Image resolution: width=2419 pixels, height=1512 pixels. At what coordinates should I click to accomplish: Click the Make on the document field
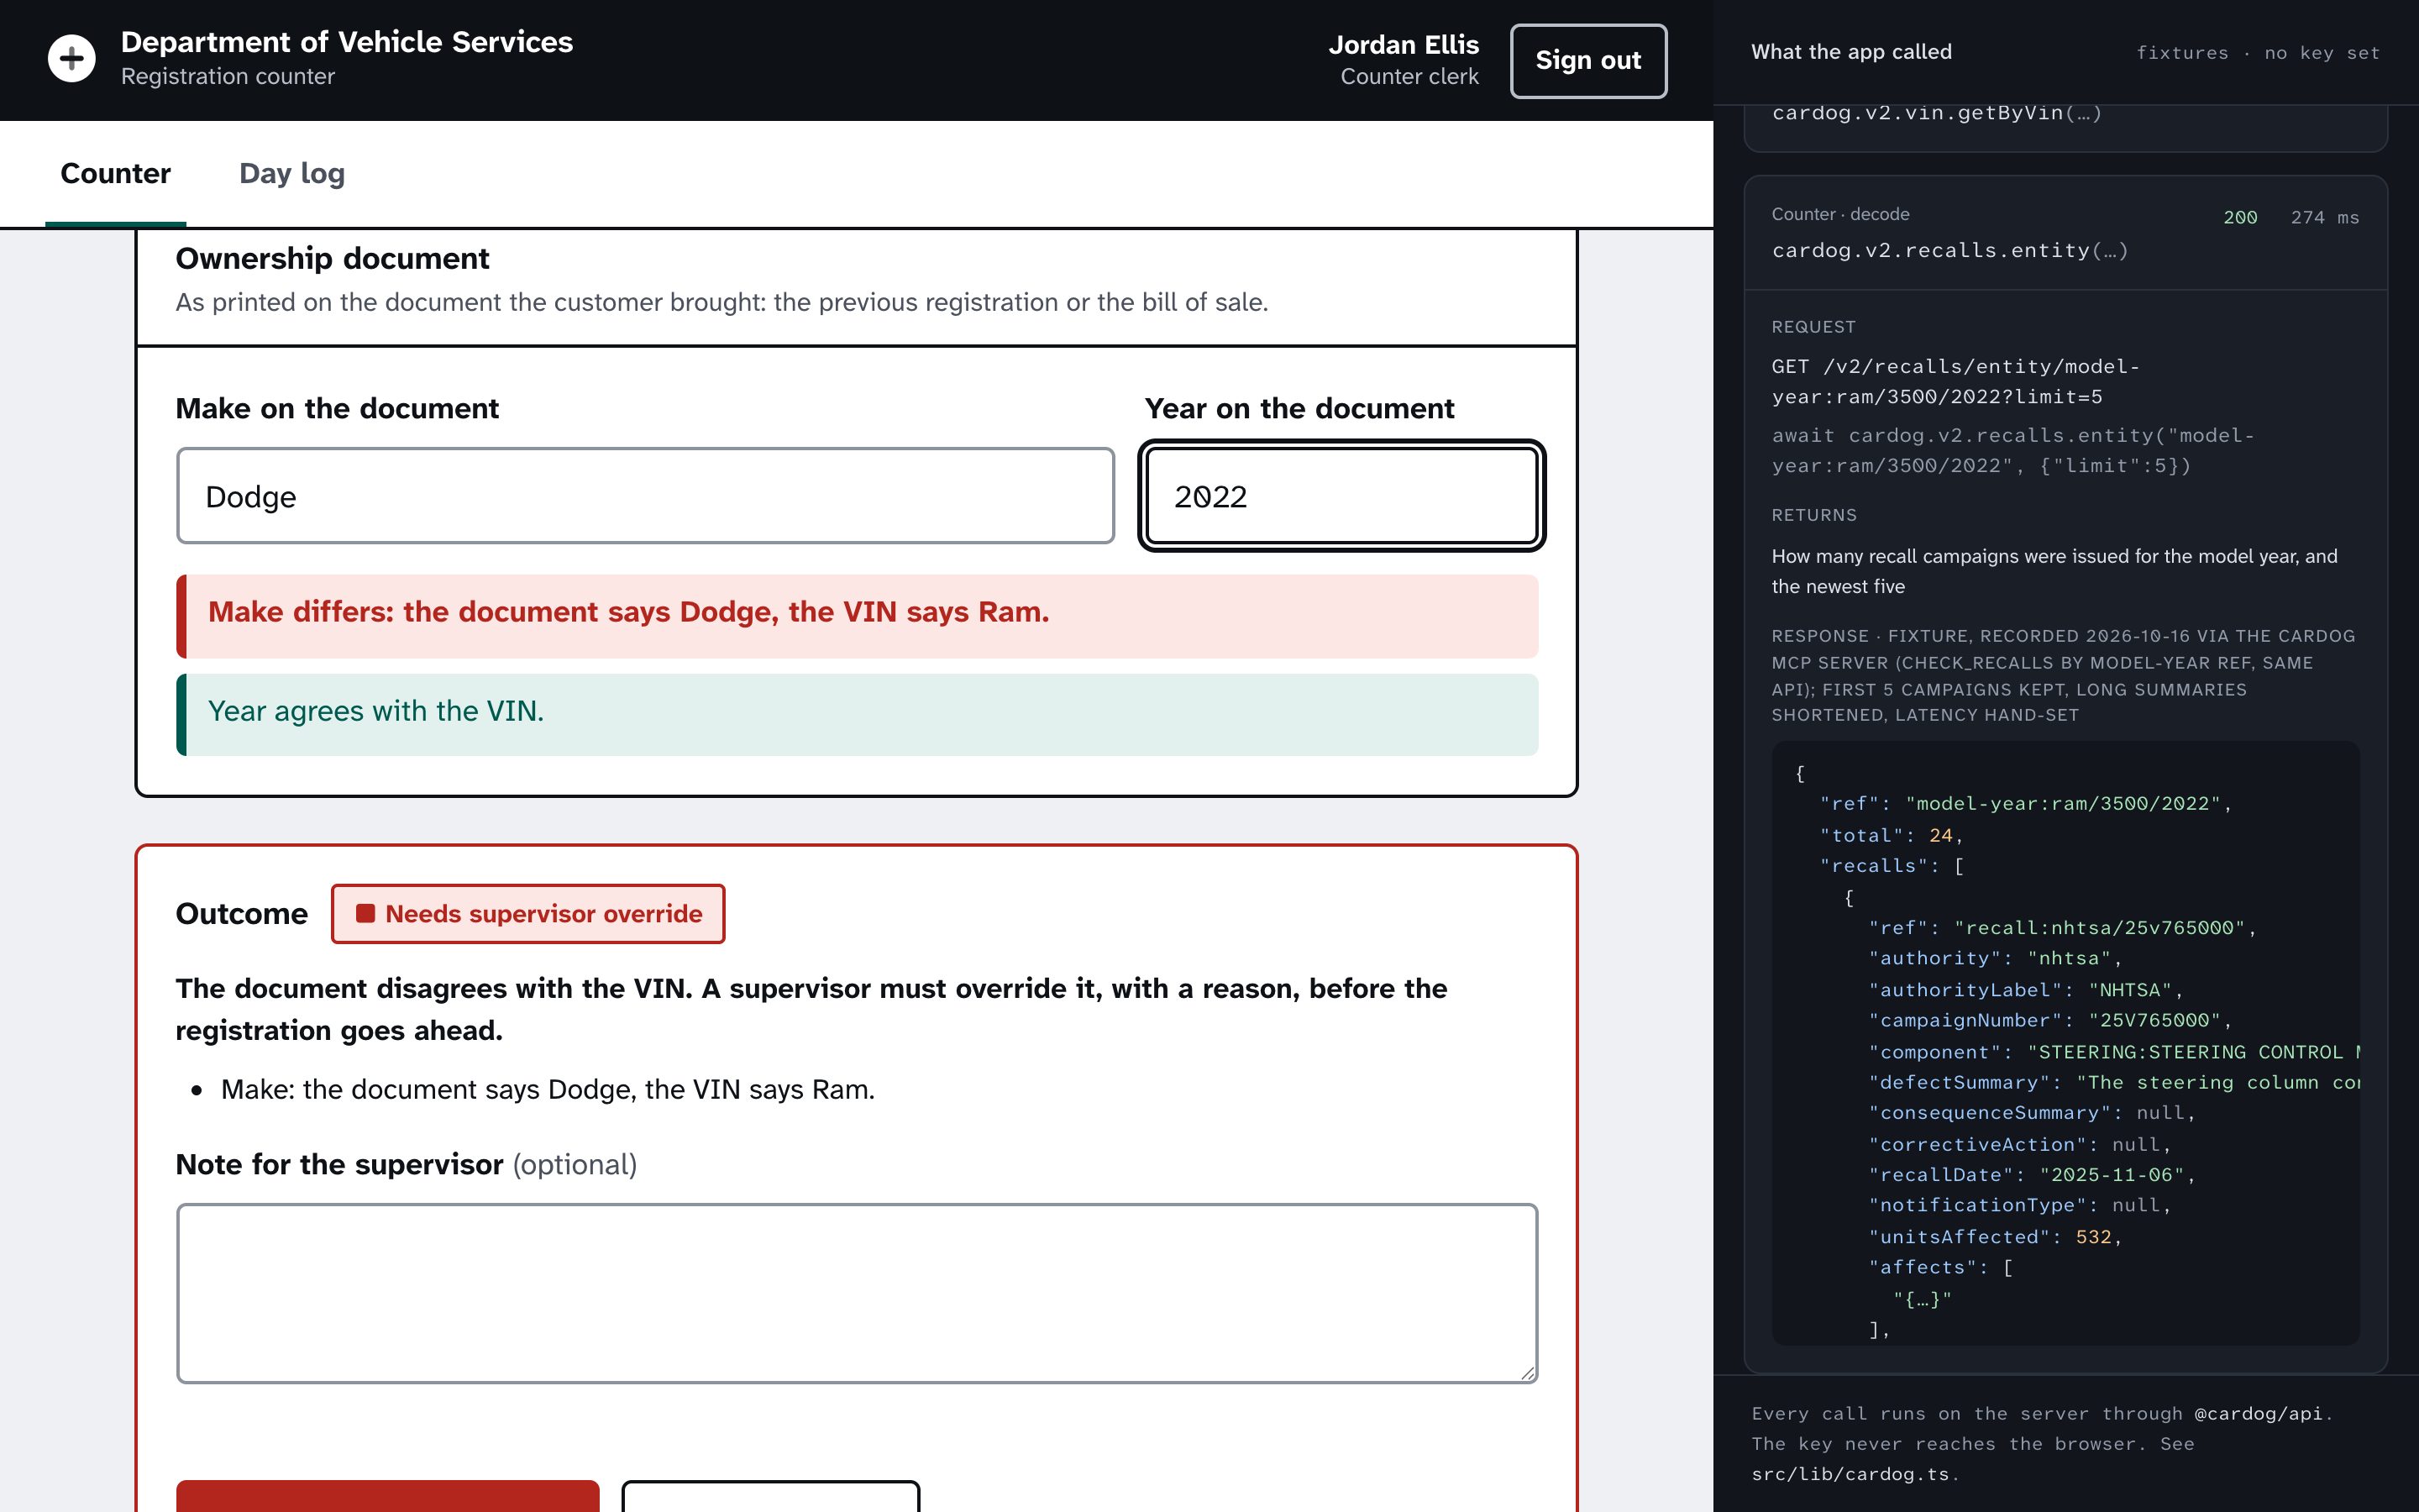646,496
